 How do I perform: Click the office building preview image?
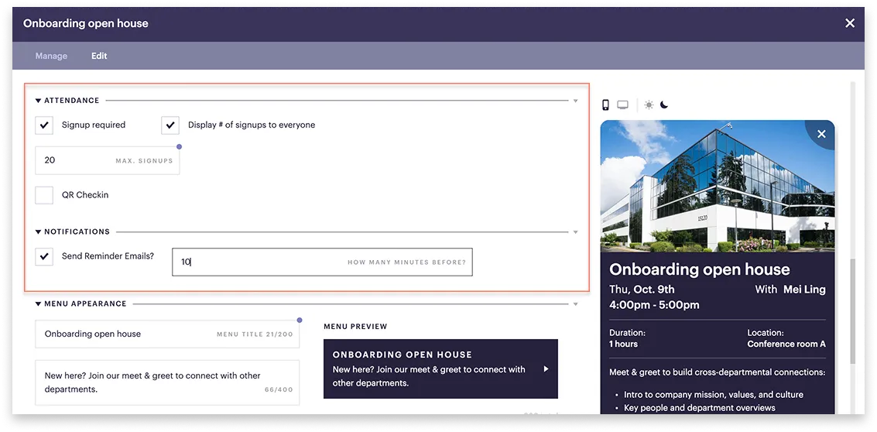[718, 187]
